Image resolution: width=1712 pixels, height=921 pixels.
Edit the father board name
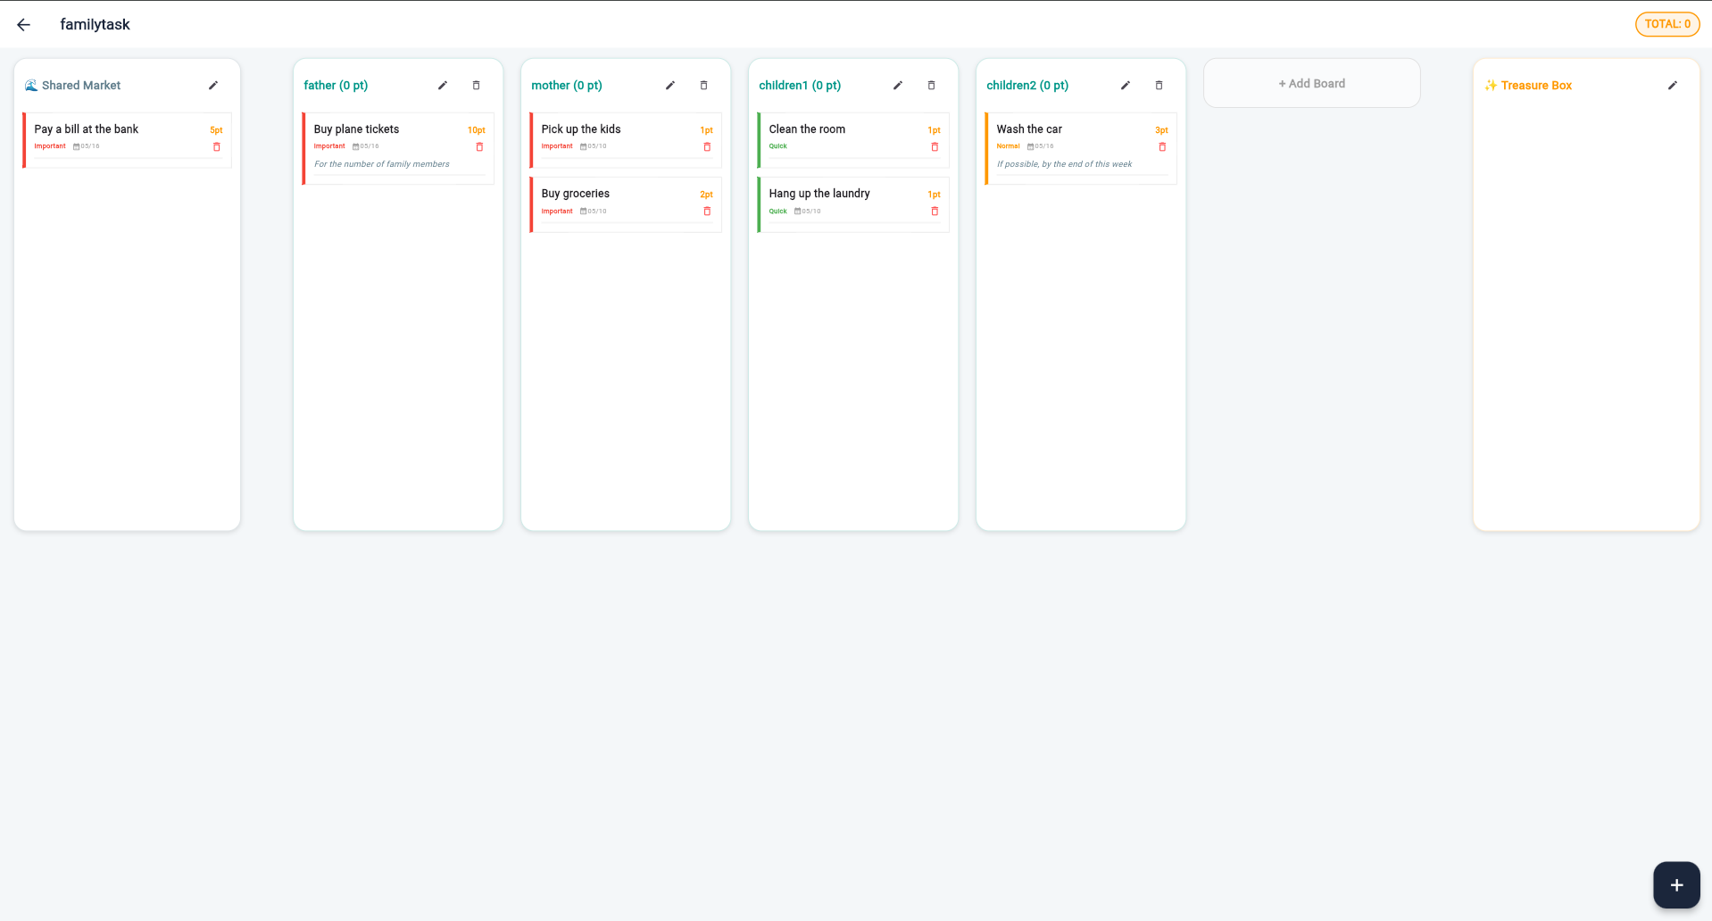pos(443,86)
